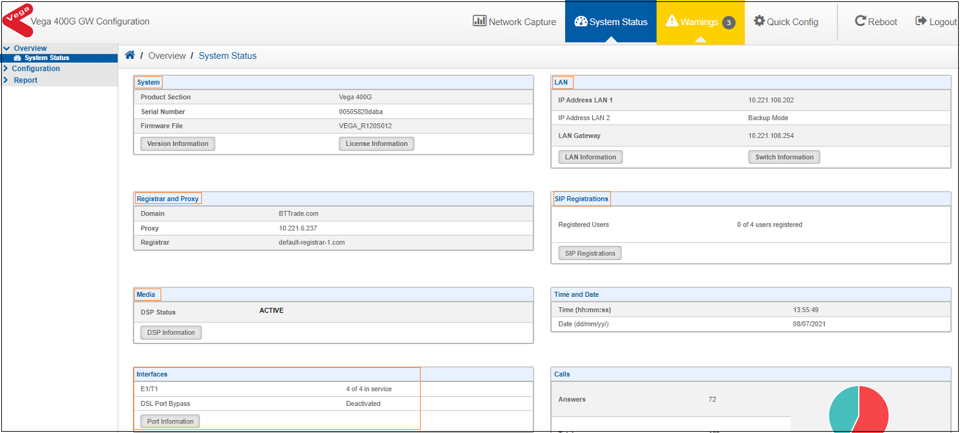Collapse the Overview section in the sidebar
Image resolution: width=960 pixels, height=433 pixels.
tap(6, 48)
